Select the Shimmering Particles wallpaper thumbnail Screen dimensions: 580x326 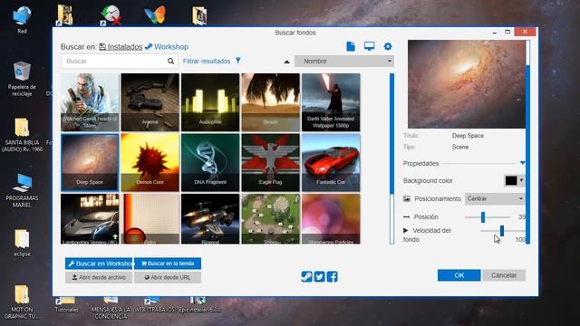pos(331,219)
